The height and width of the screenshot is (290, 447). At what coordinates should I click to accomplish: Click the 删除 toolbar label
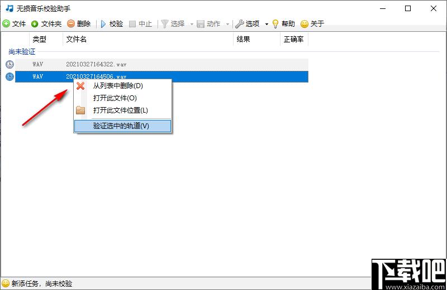pyautogui.click(x=84, y=23)
